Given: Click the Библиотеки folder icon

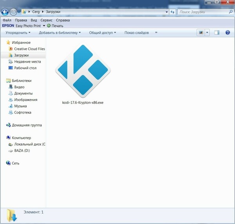Looking at the screenshot, I should (8, 81).
